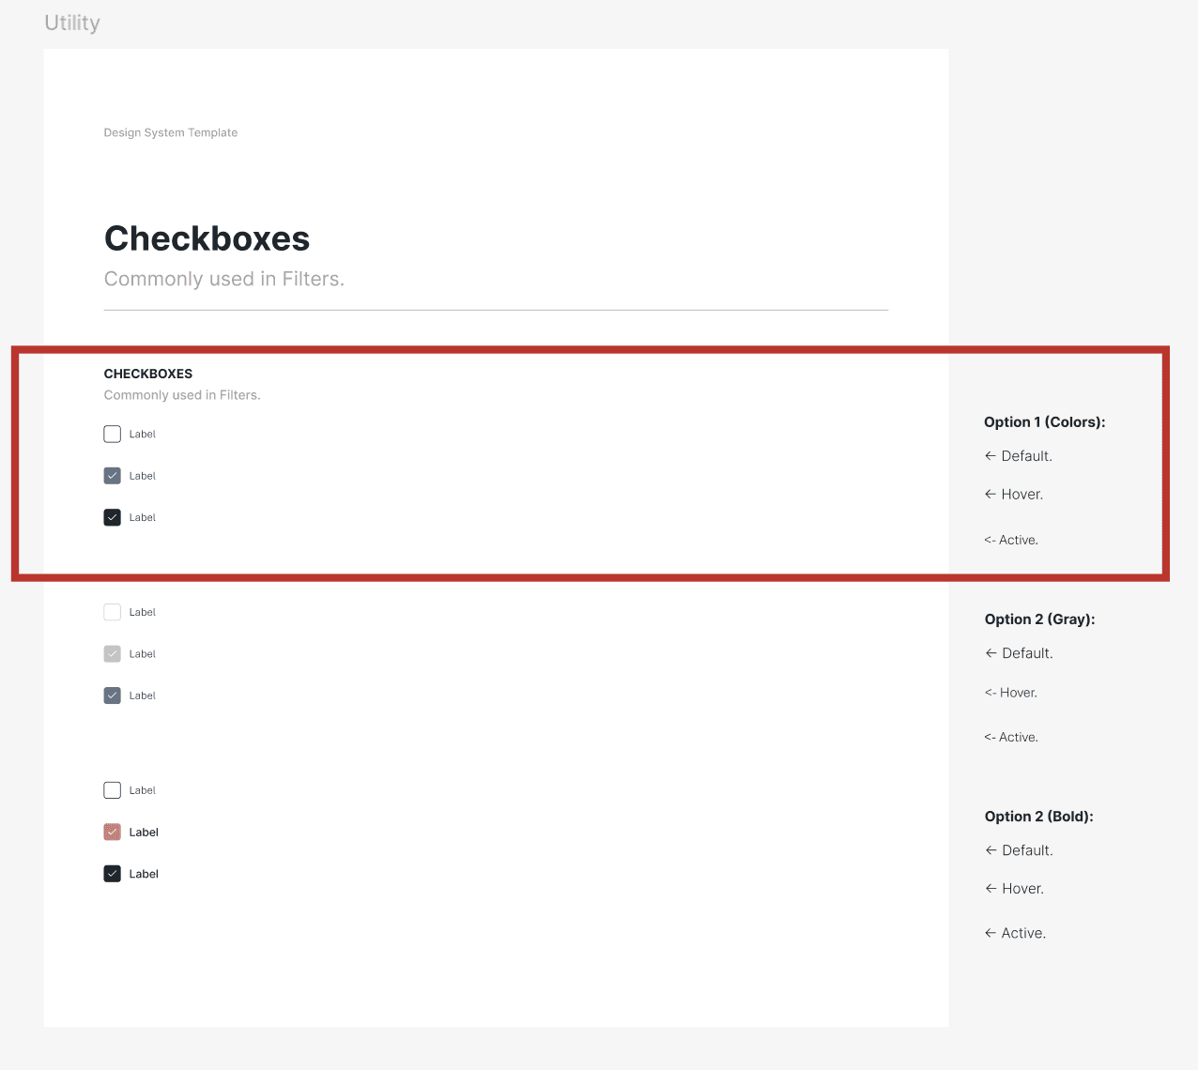Click '← Default.' under Option 2 (Gray)
The width and height of the screenshot is (1198, 1070).
[x=1019, y=653]
